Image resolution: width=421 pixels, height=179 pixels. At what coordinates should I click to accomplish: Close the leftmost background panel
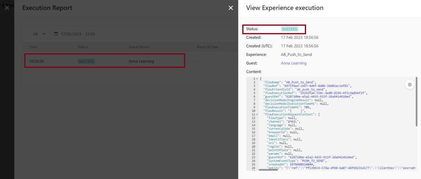point(7,8)
